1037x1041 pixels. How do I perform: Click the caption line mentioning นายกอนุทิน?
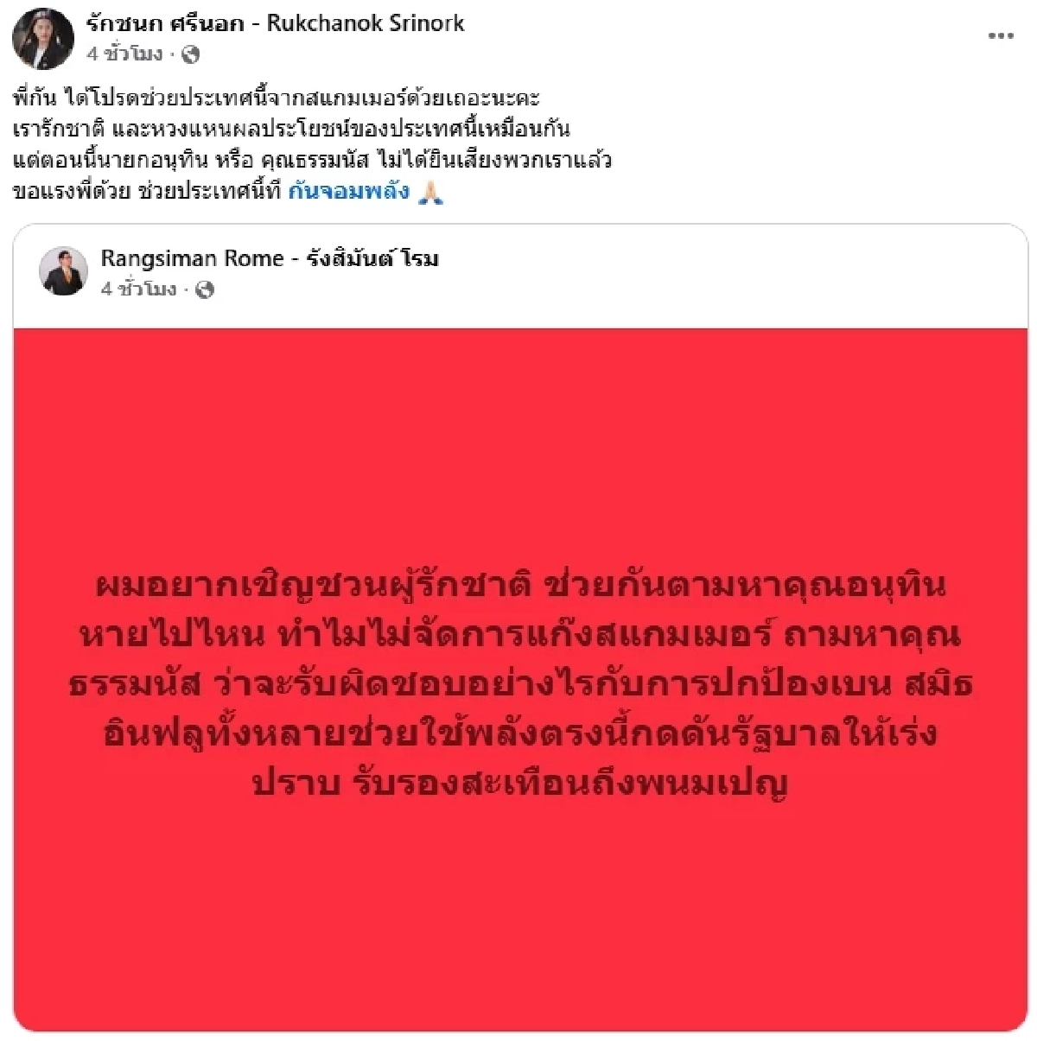313,161
